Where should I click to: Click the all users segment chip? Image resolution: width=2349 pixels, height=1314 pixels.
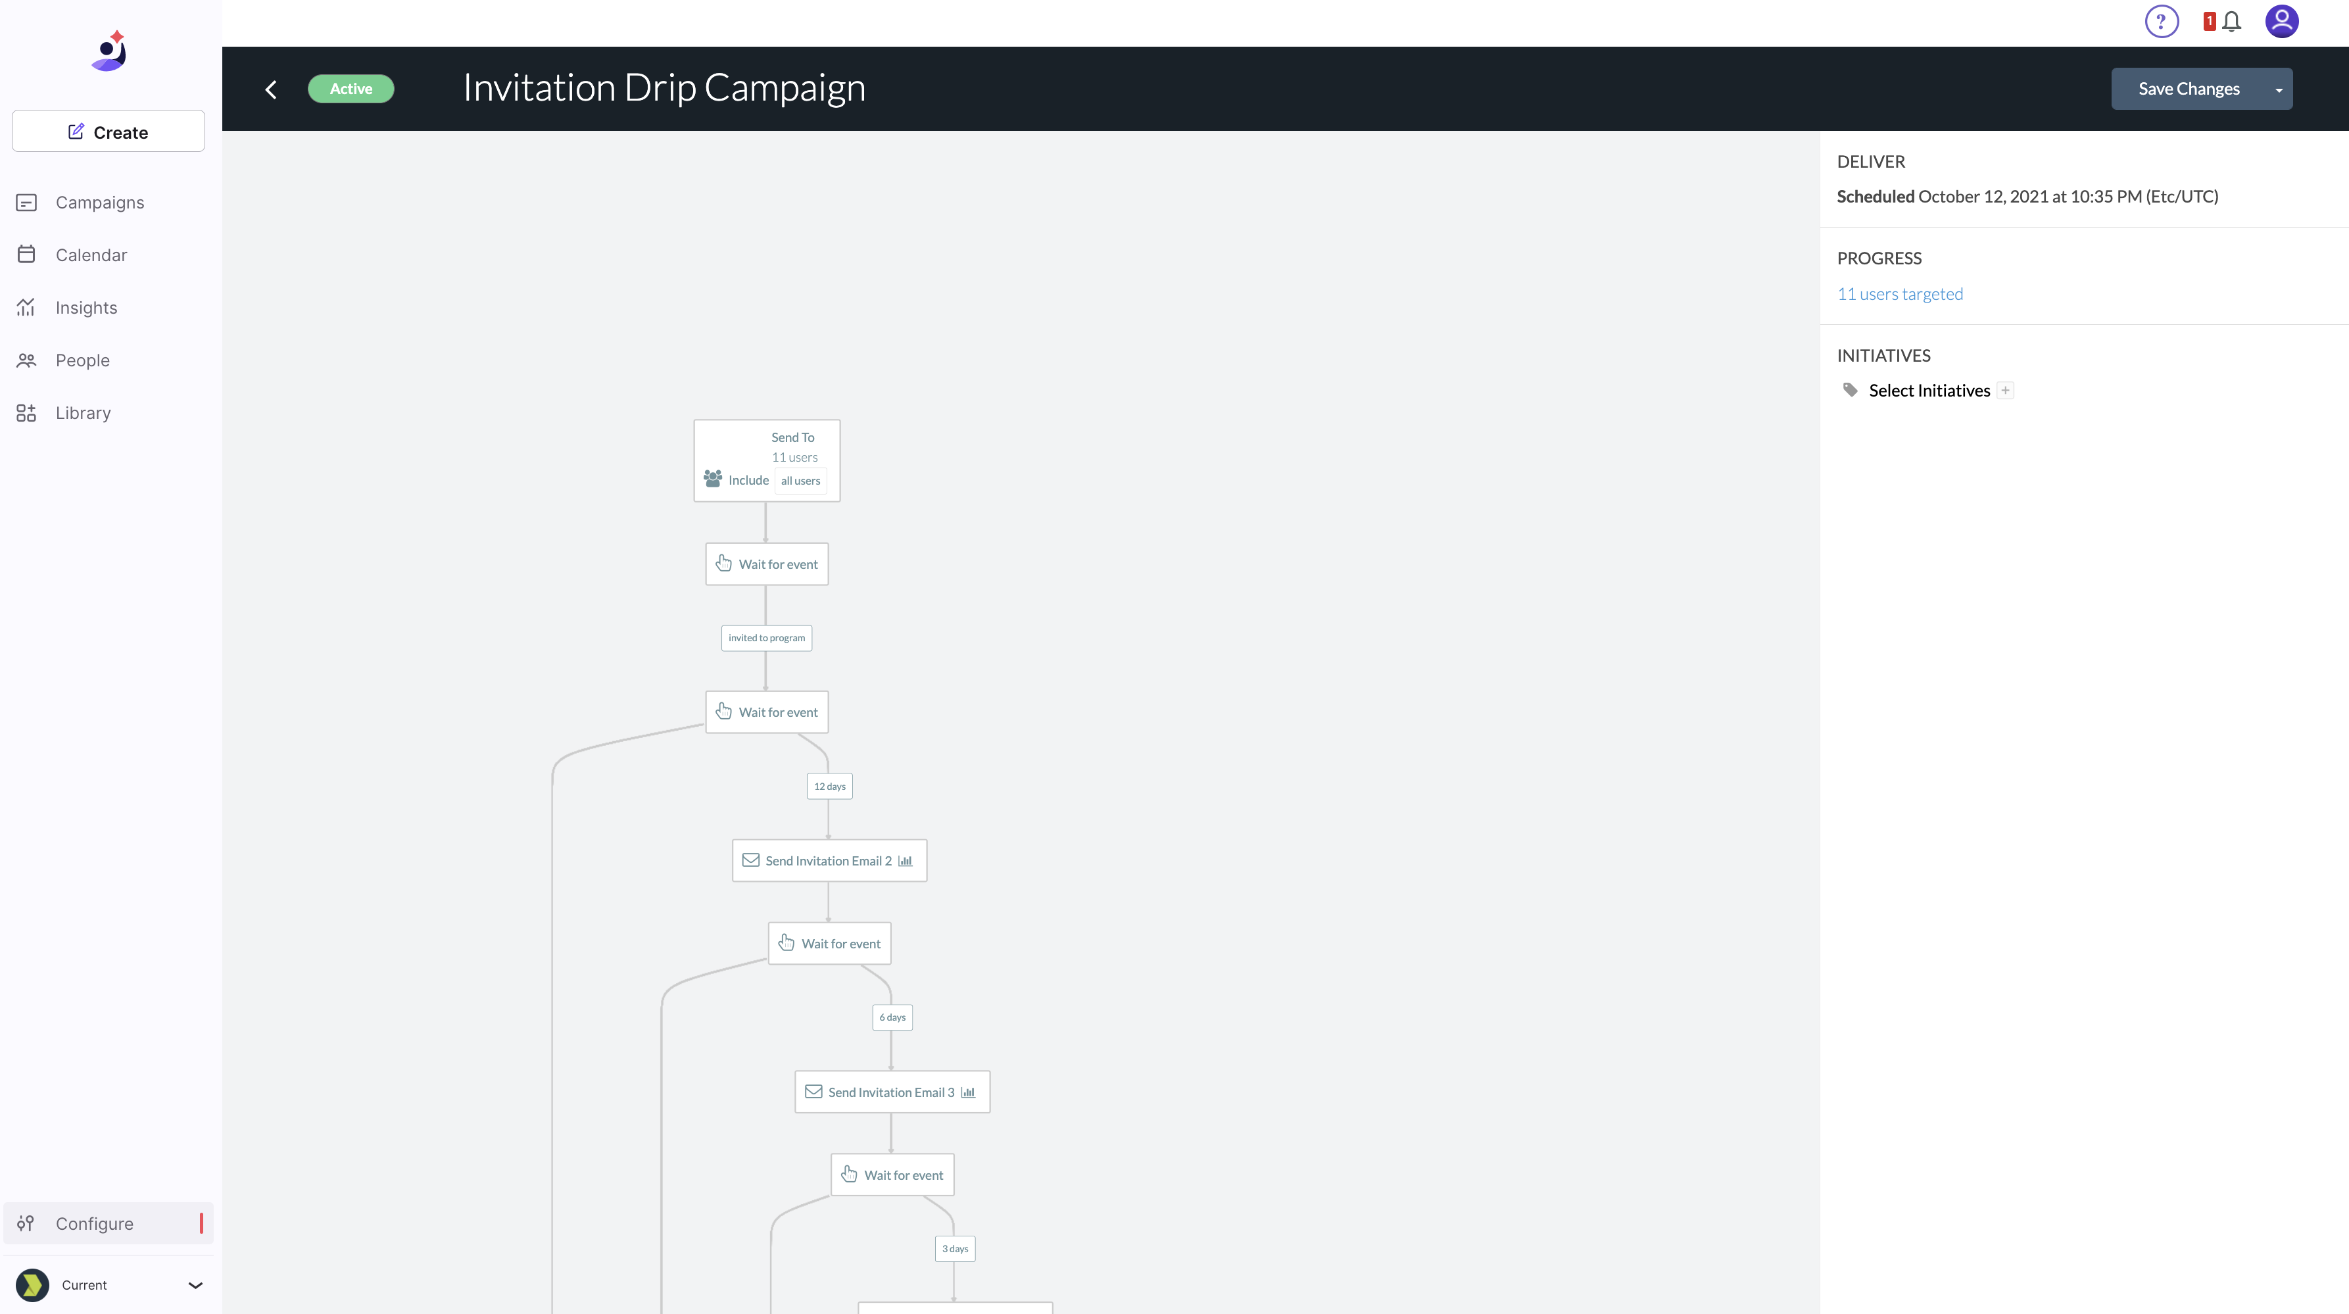click(x=800, y=481)
